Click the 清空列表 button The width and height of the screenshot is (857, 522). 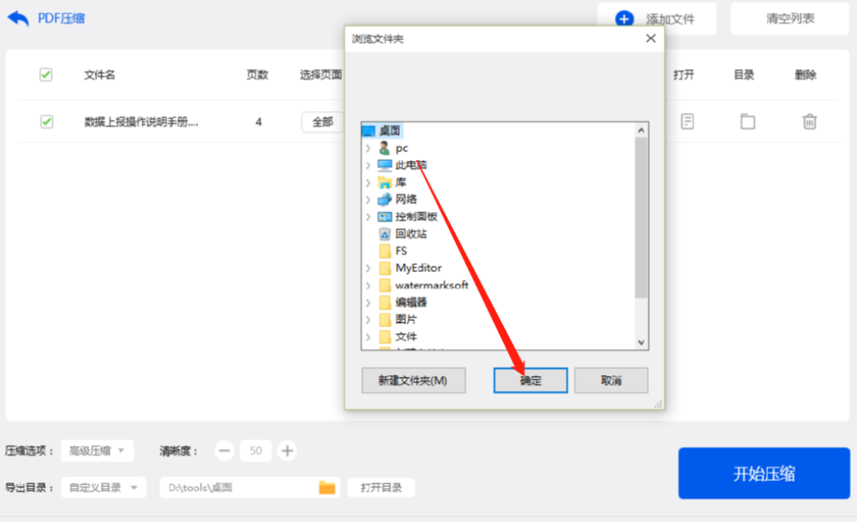tap(791, 18)
